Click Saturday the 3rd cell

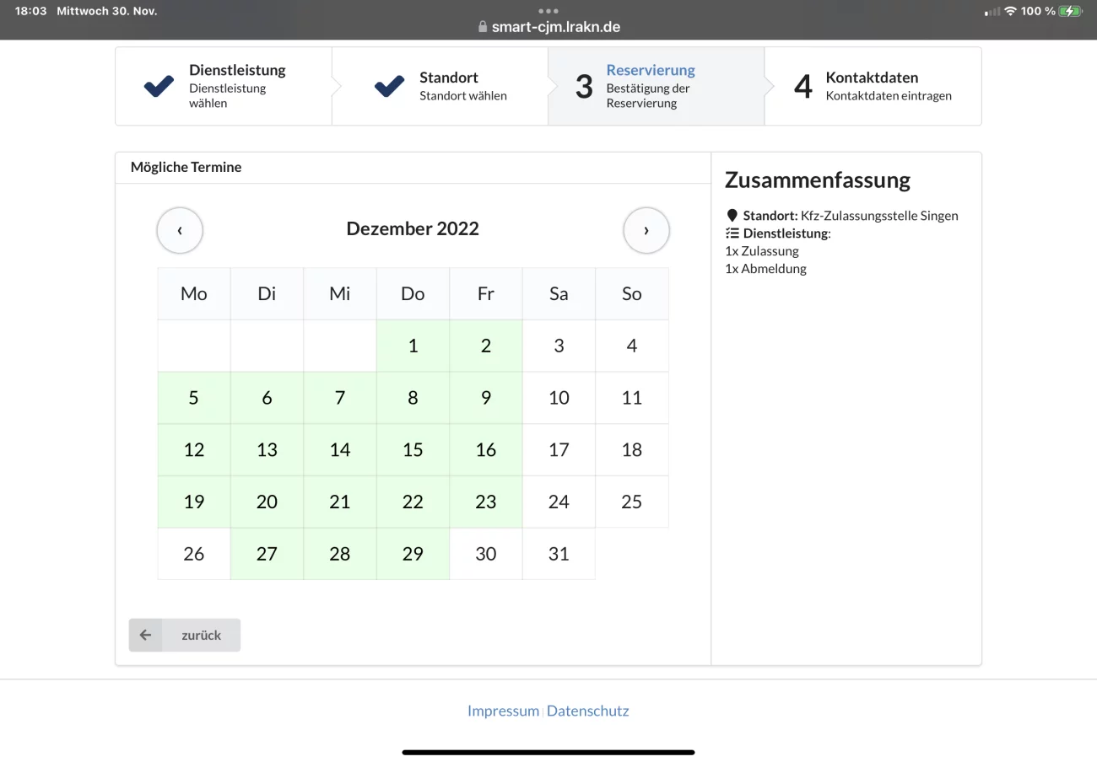[x=559, y=346]
